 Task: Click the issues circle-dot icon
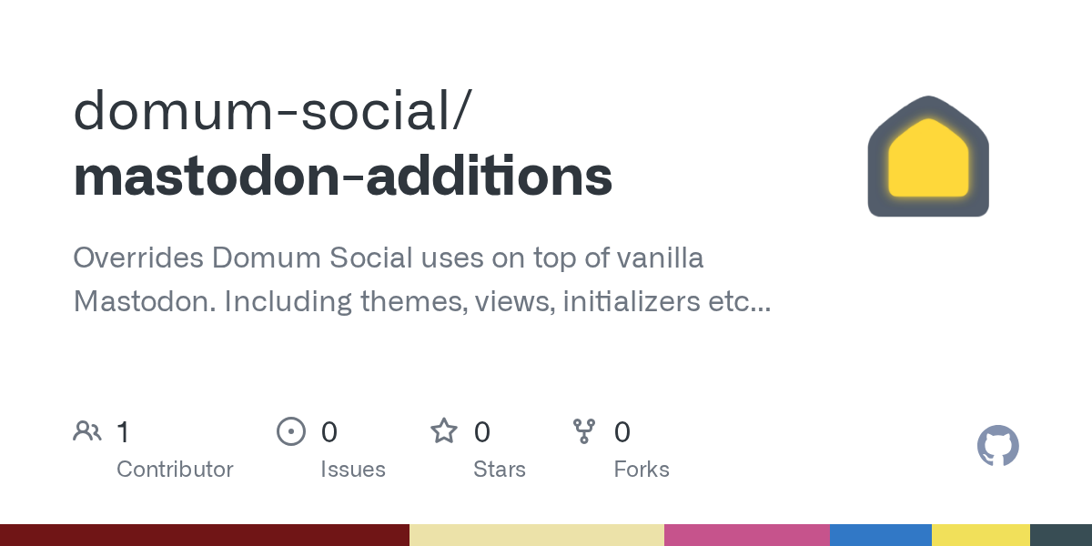(290, 431)
